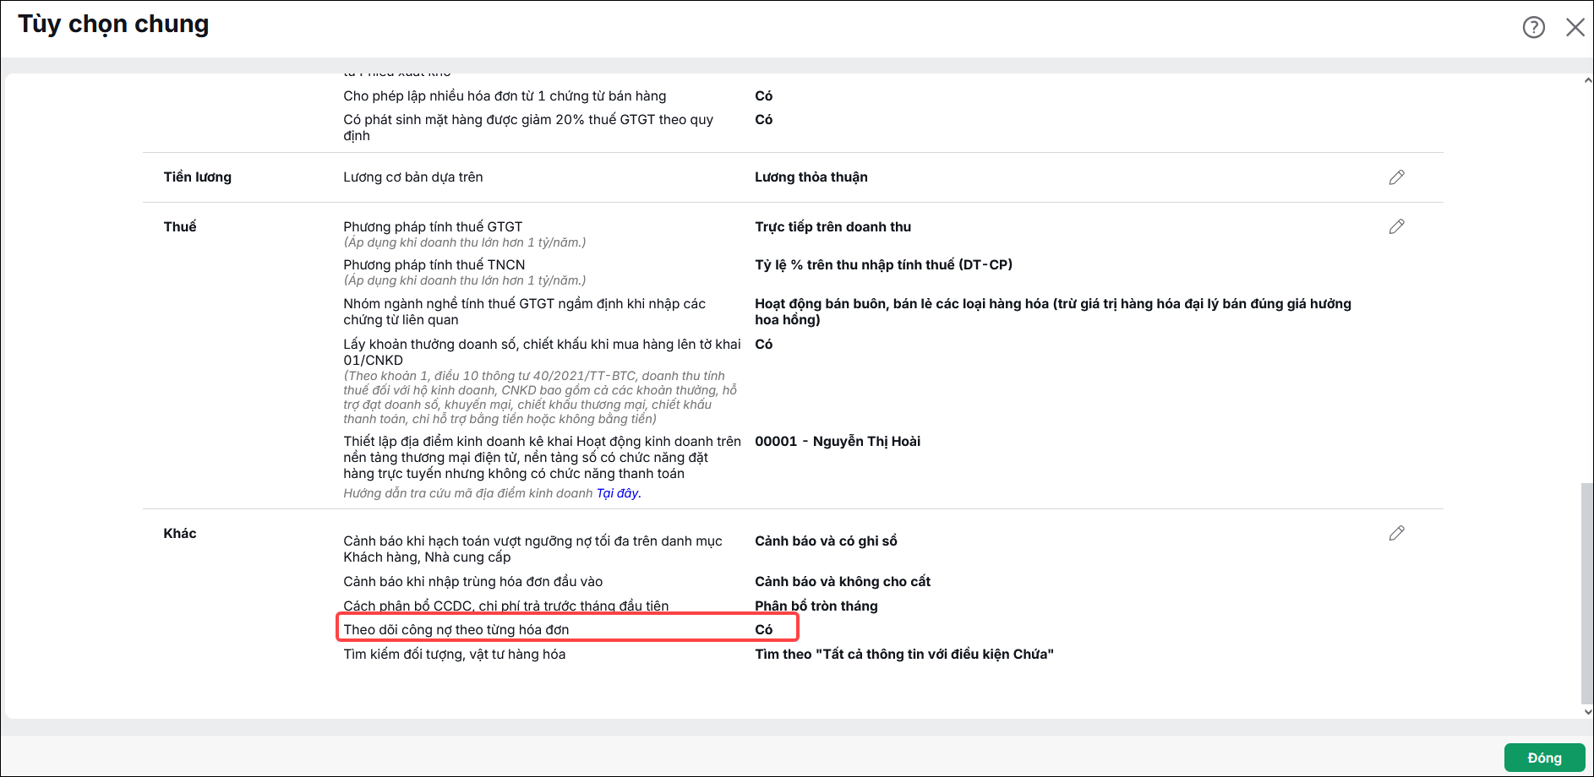
Task: Click the 00001 - Nguyễn Thị Hoài value
Action: (838, 441)
